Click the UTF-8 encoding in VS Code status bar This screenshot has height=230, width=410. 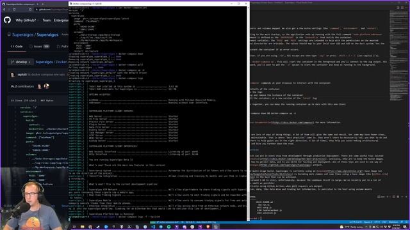click(x=377, y=222)
